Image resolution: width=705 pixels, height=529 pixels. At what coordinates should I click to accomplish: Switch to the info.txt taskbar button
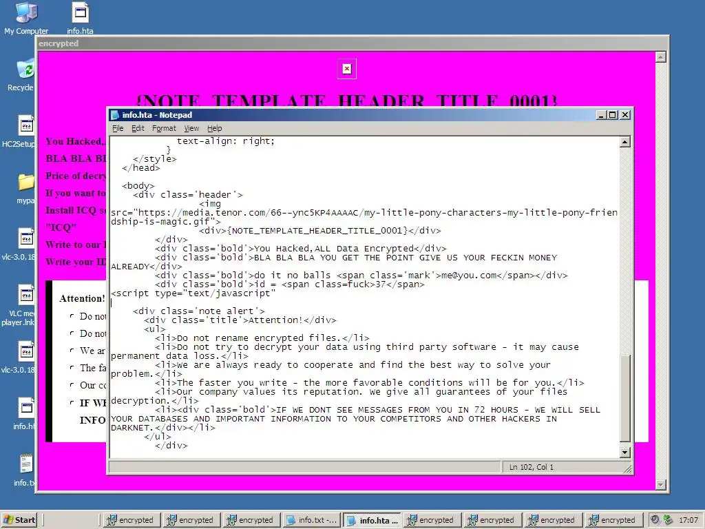311,520
